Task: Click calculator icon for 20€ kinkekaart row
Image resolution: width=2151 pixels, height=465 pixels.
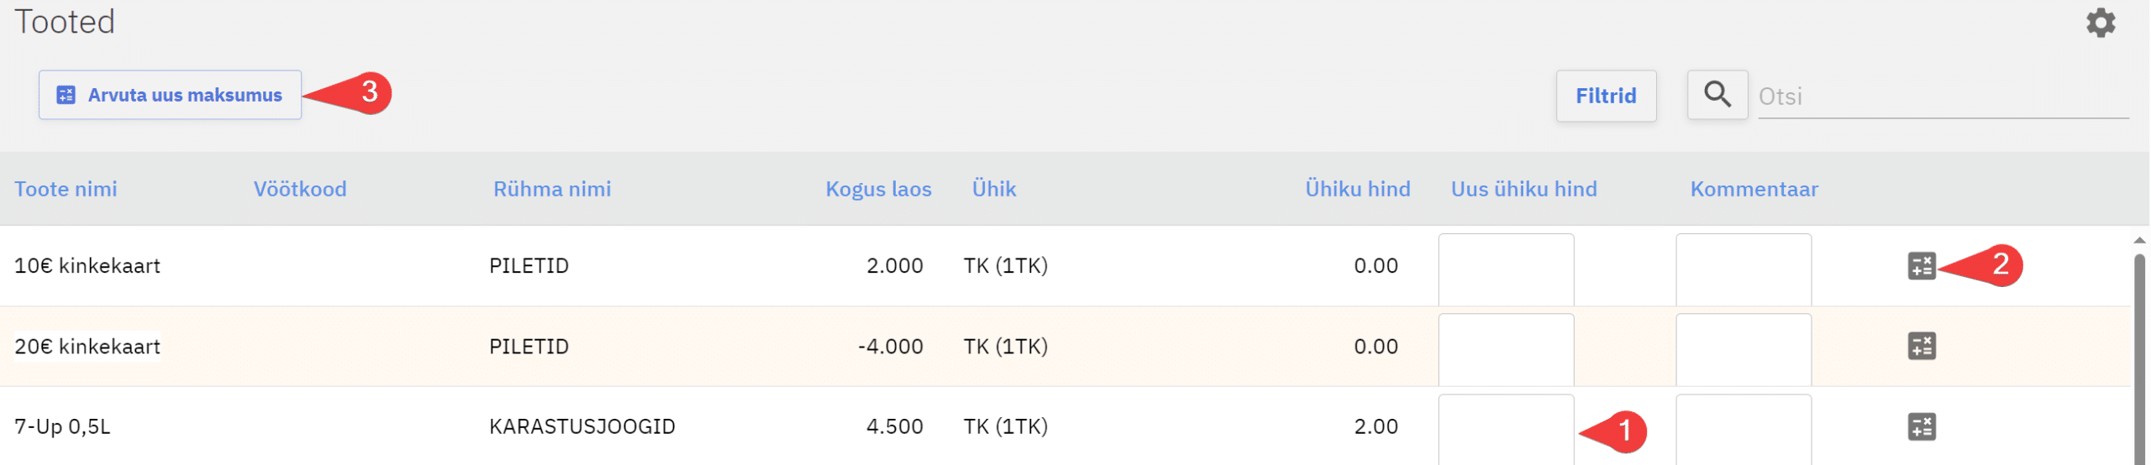Action: click(x=1921, y=346)
